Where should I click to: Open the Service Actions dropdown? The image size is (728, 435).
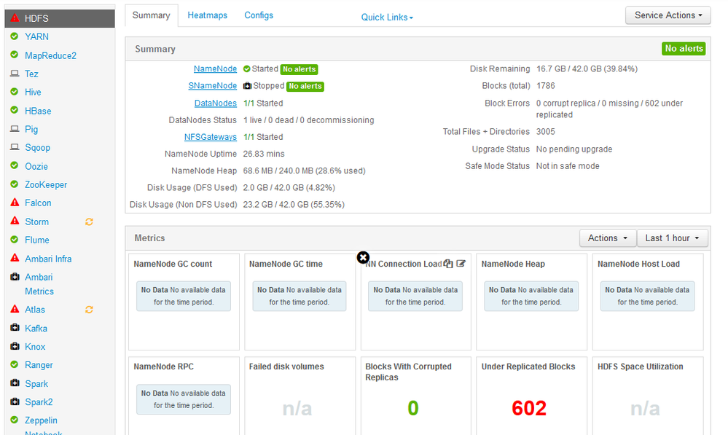pyautogui.click(x=668, y=15)
